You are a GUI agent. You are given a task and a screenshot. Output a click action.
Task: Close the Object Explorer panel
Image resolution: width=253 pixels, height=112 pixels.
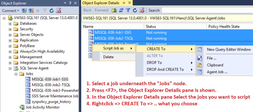pyautogui.click(x=75, y=3)
